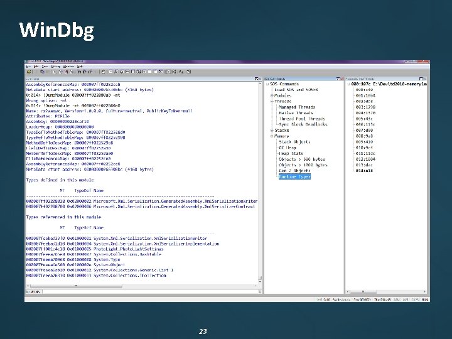The height and width of the screenshot is (339, 452).
Task: Select Gen 2 Objects item
Action: click(294, 171)
